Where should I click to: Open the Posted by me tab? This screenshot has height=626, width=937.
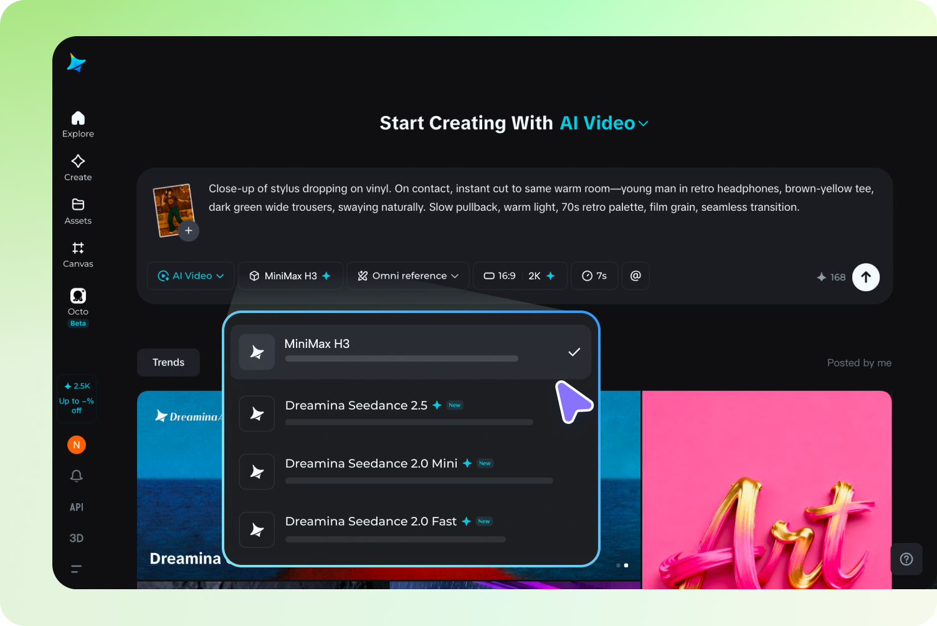pos(859,363)
